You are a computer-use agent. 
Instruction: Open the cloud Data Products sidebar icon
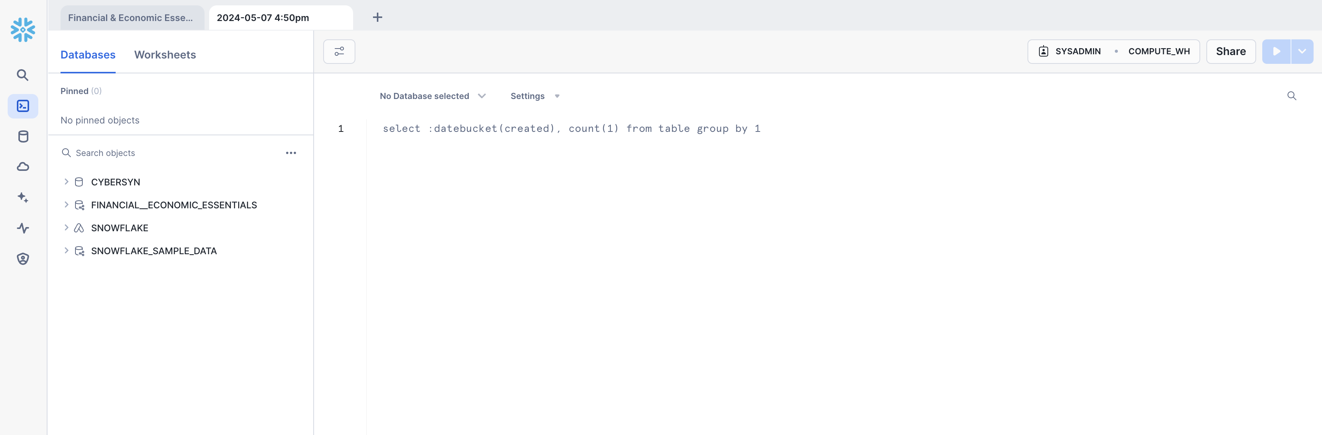pos(23,167)
